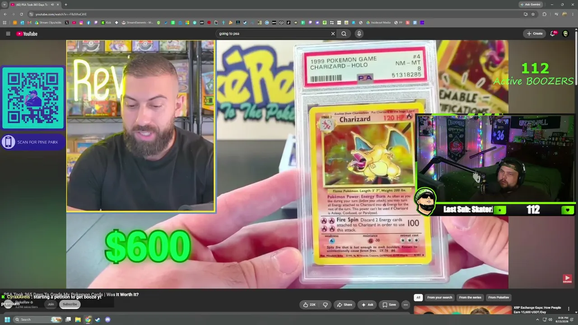
Task: Join the PokeRev channel membership
Action: tap(51, 304)
